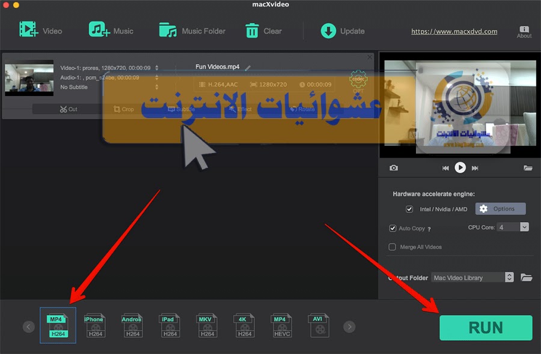Select the AVI output profile
This screenshot has width=541, height=354.
coord(319,325)
